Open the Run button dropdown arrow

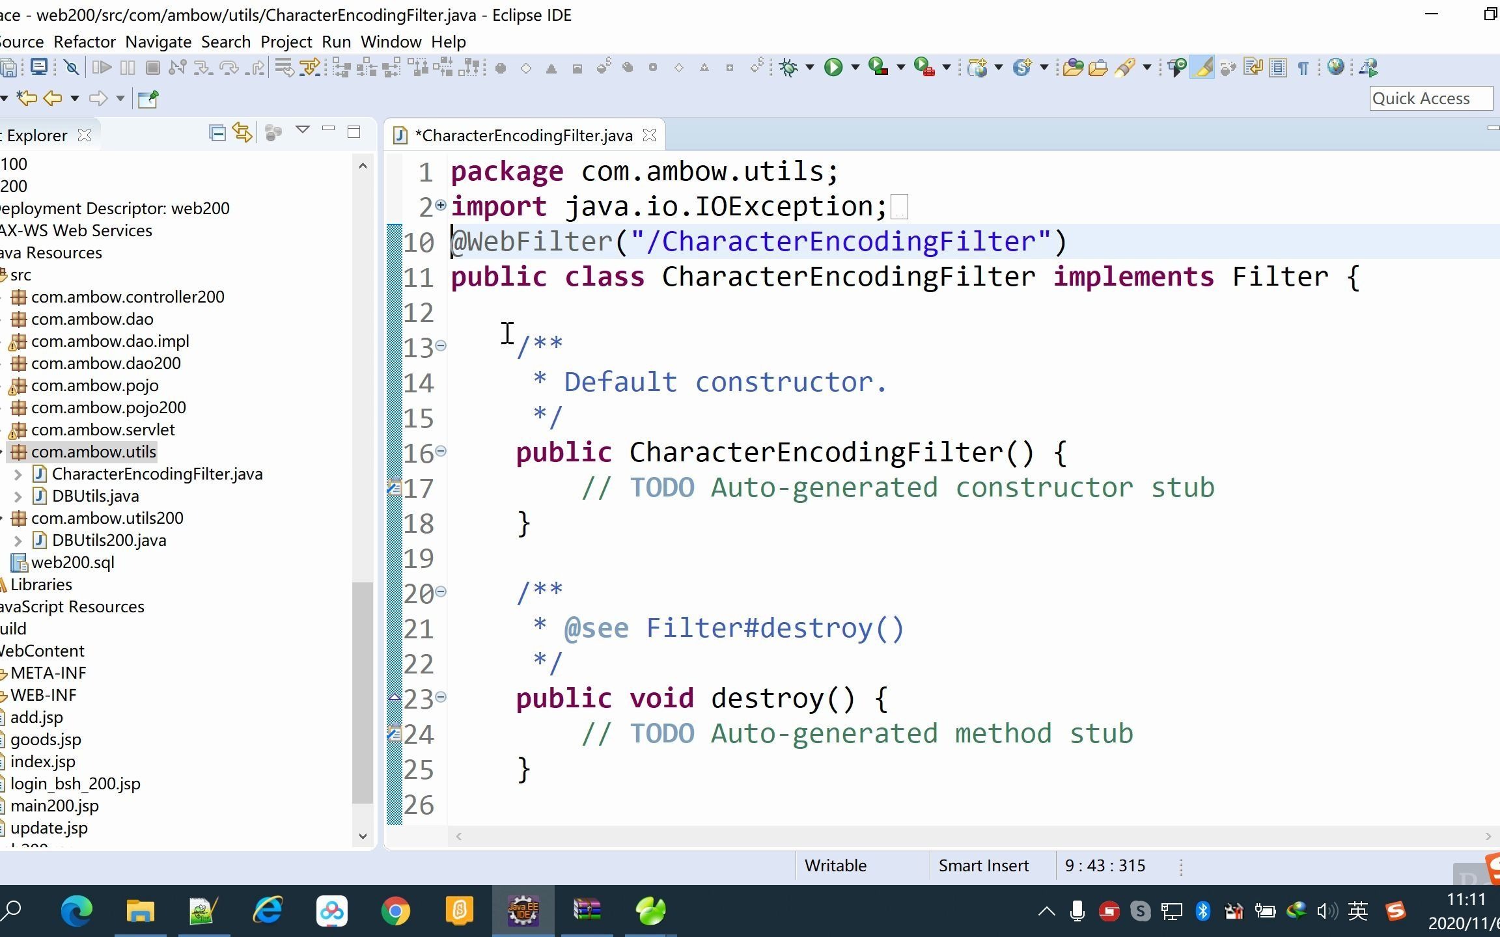click(x=854, y=67)
